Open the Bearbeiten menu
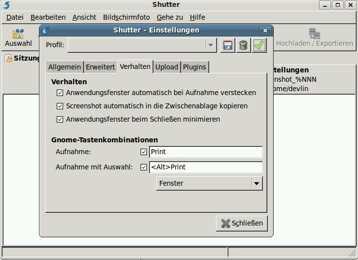This screenshot has height=260, width=358. pos(48,17)
